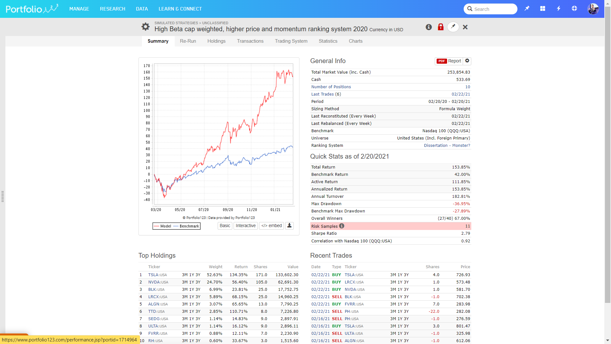Click 02/22/21 date of TSLA buy trade
The height and width of the screenshot is (344, 611).
click(x=320, y=275)
